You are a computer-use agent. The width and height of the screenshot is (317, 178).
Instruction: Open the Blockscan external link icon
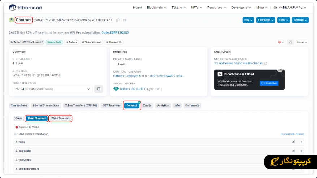[266, 63]
